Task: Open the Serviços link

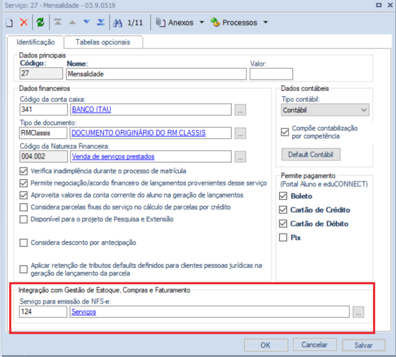Action: pos(84,312)
